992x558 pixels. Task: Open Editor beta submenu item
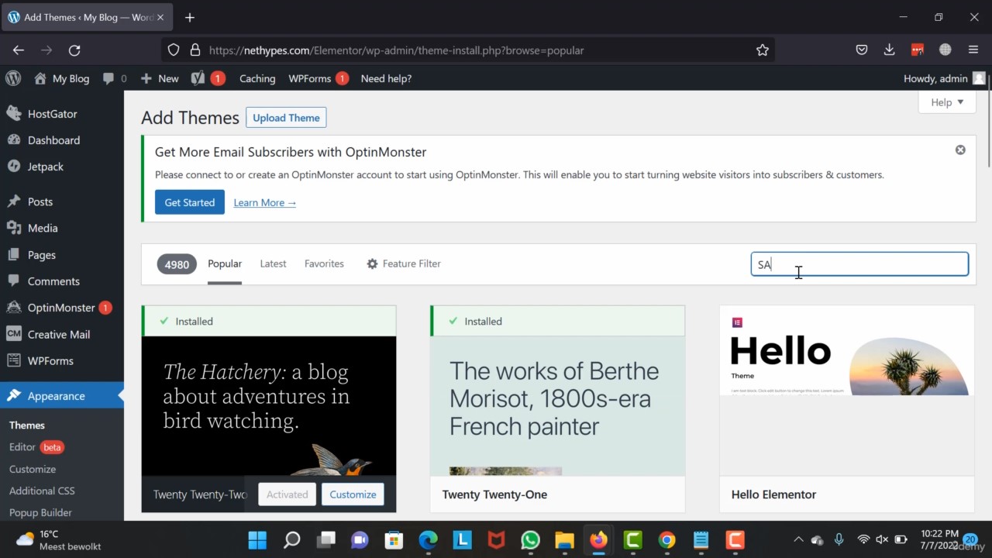36,447
